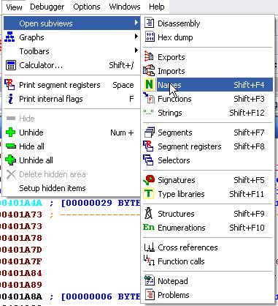Expand the Graphs submenu arrow
This screenshot has height=306, width=278.
tap(136, 37)
